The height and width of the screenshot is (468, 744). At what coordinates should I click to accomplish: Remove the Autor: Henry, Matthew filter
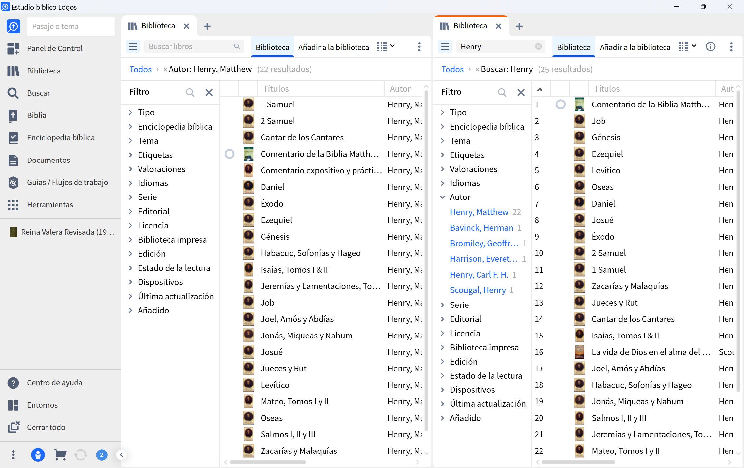click(165, 70)
